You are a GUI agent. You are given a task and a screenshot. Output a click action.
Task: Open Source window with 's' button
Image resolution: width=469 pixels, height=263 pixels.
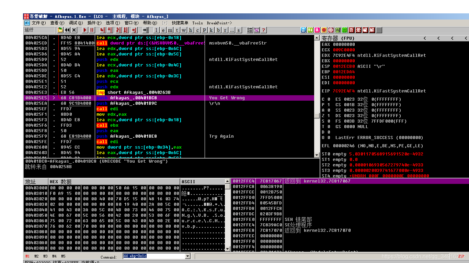(x=239, y=30)
